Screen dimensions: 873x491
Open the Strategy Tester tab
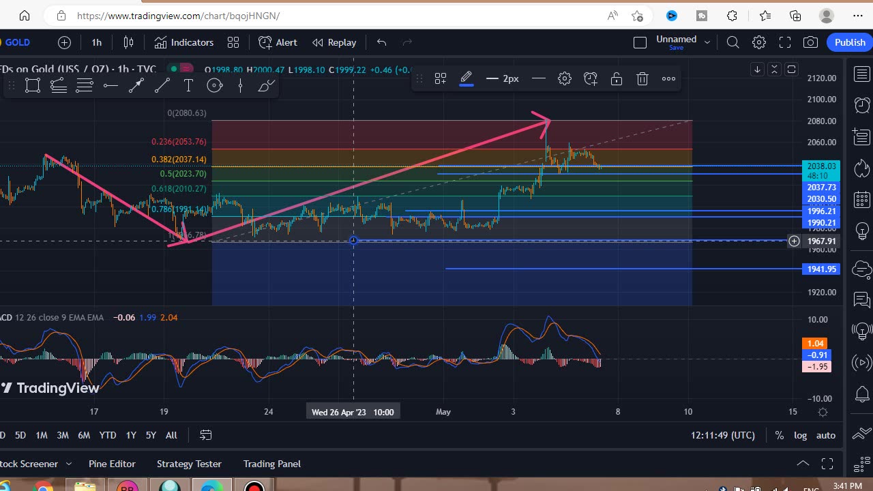[189, 464]
